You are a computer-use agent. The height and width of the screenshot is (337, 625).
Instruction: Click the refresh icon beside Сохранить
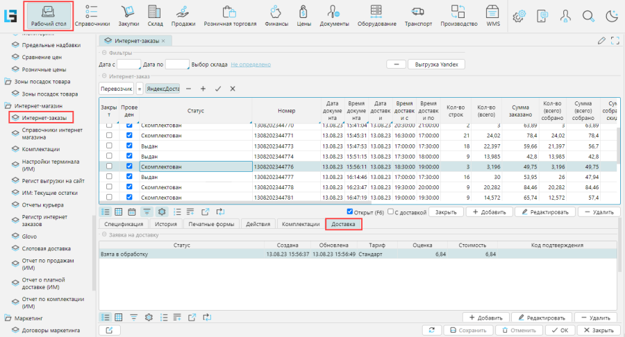[x=431, y=331]
